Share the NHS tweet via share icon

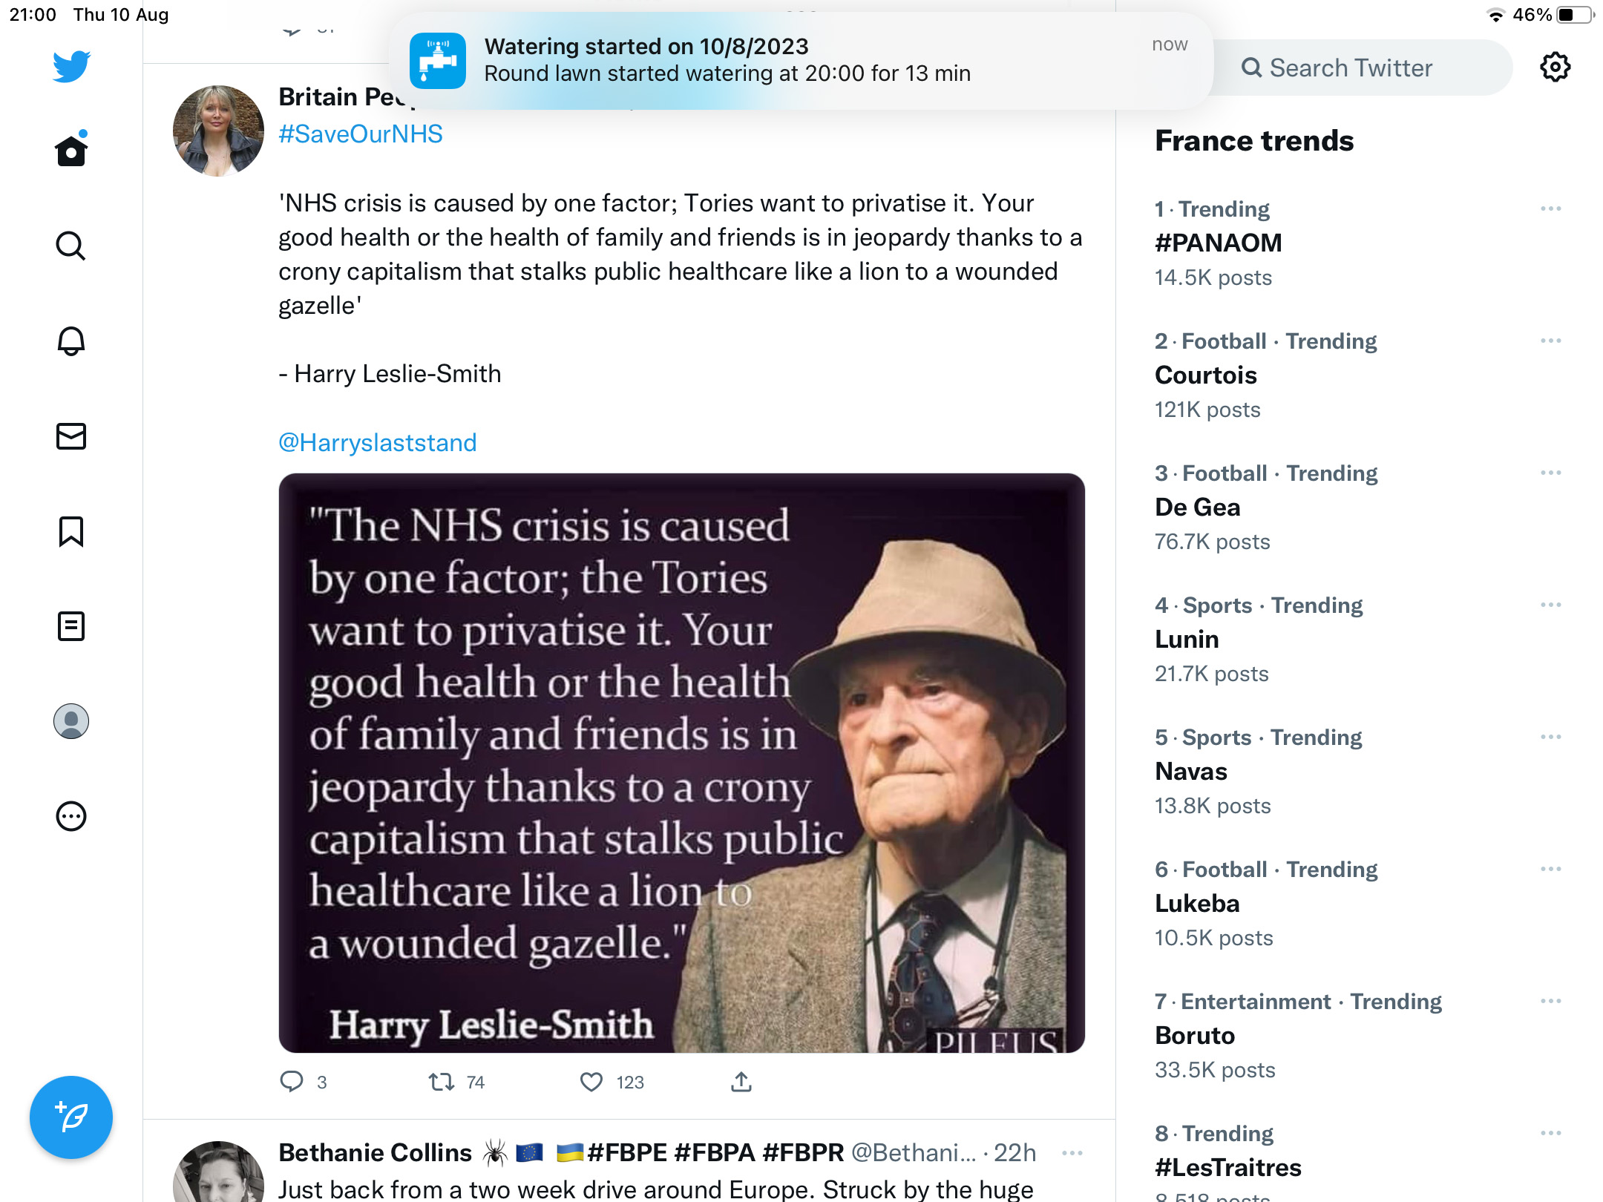[741, 1083]
